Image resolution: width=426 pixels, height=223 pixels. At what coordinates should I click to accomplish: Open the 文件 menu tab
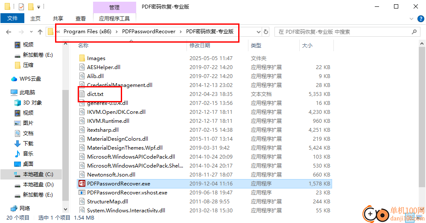pyautogui.click(x=12, y=18)
